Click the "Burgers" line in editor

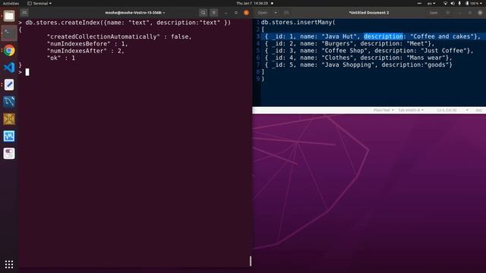point(349,44)
